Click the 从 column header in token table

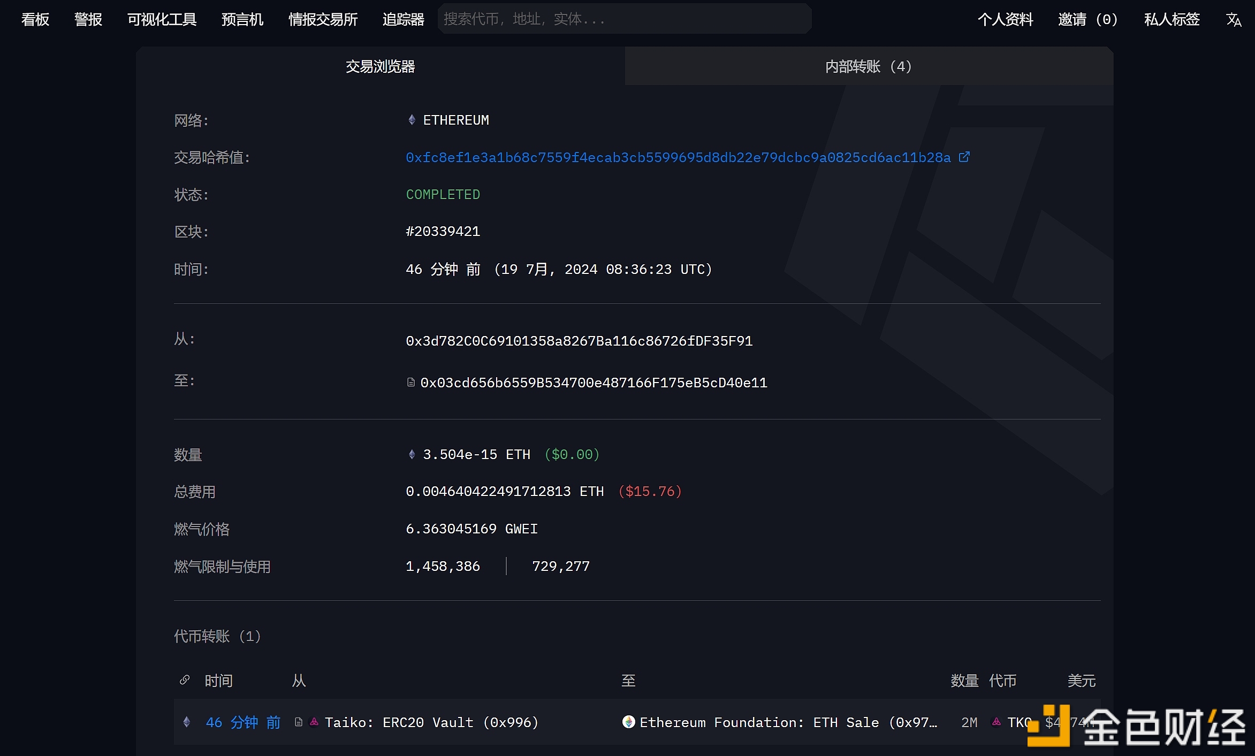tap(299, 680)
